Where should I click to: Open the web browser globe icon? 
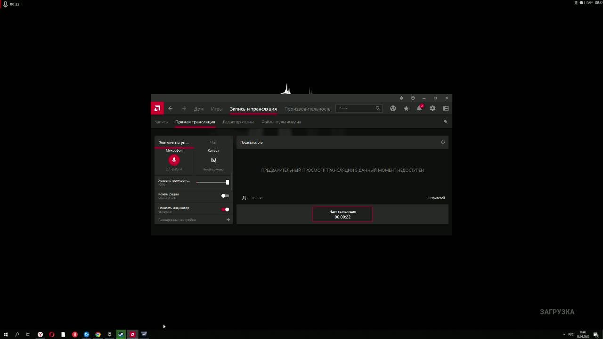coord(393,108)
